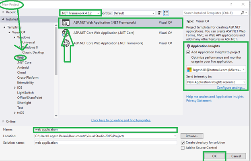
Task: Click the Solution name input field
Action: coord(106,143)
